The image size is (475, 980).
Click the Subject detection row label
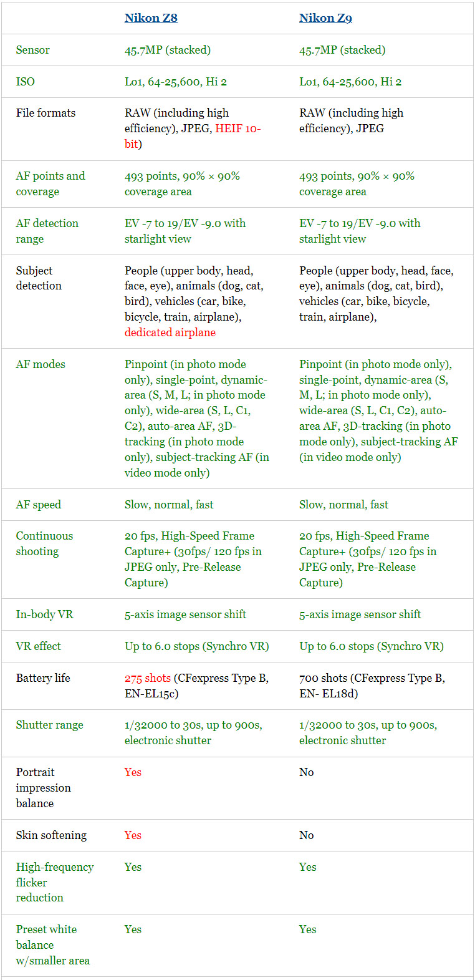[39, 278]
